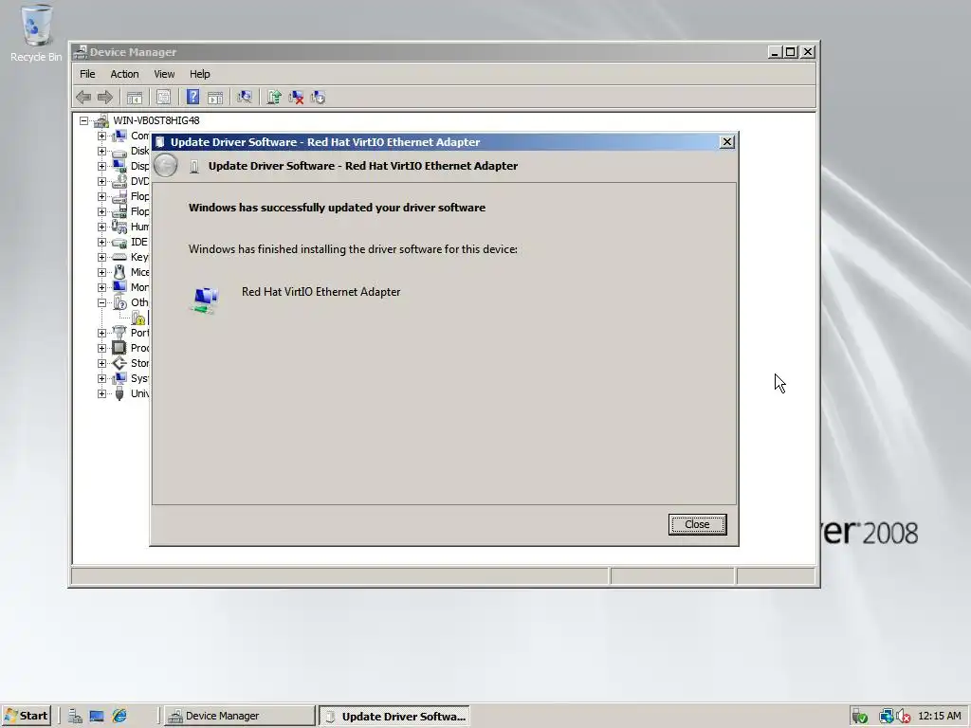Expand the Storage controllers category node
Viewport: 971px width, 728px height.
pyautogui.click(x=101, y=363)
